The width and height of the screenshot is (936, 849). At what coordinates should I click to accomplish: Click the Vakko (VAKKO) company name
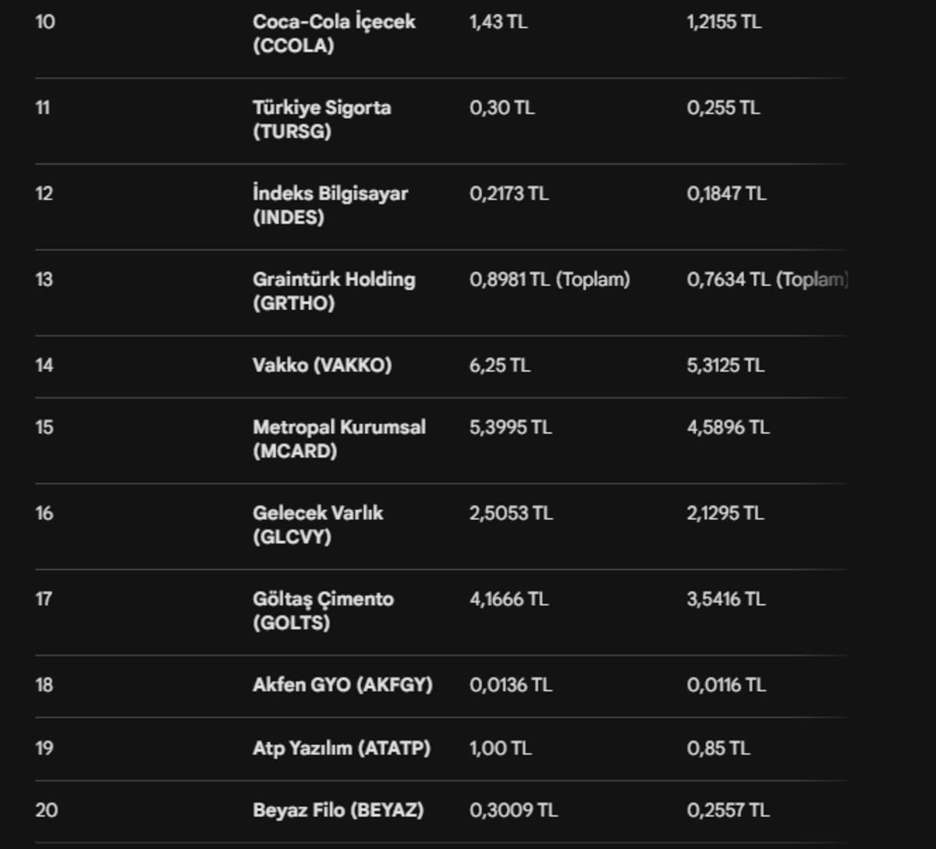(322, 365)
